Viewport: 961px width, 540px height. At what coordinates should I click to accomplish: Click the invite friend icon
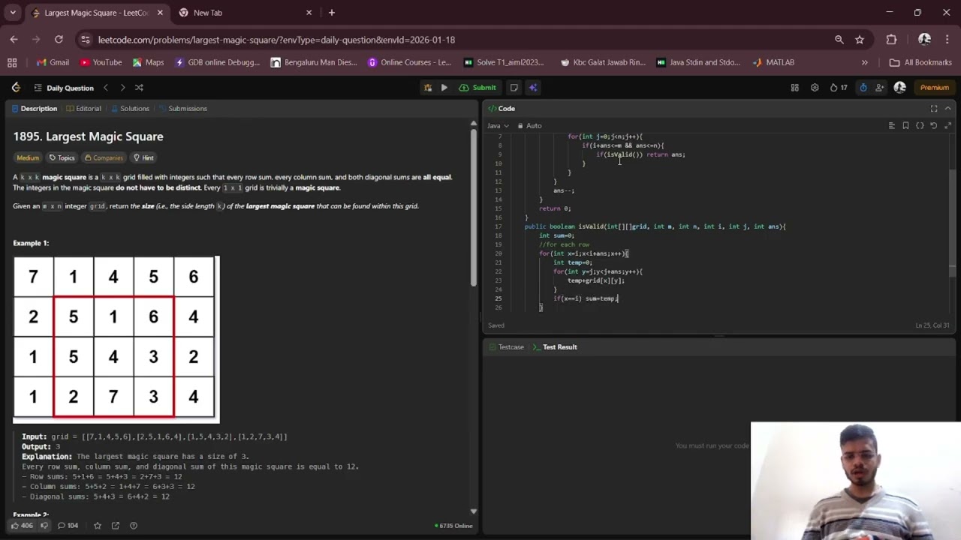coord(879,88)
